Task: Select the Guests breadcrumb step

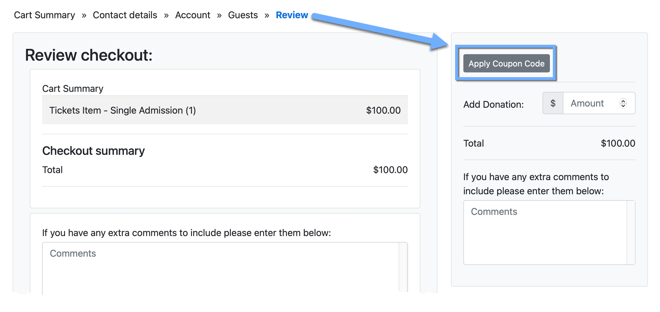Action: click(243, 15)
